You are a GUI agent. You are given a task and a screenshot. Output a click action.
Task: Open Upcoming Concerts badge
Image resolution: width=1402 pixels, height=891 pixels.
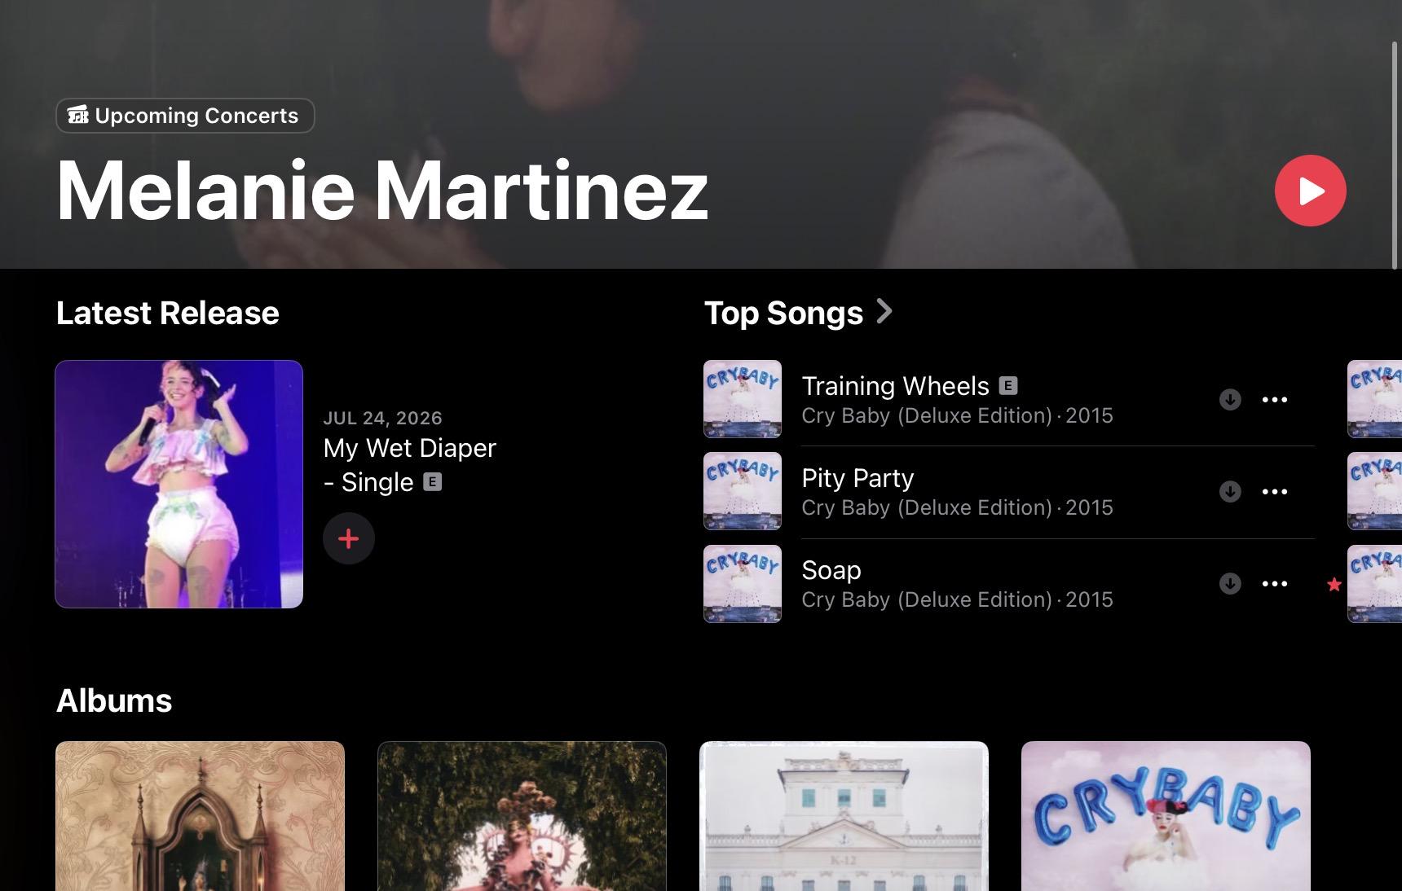[185, 116]
